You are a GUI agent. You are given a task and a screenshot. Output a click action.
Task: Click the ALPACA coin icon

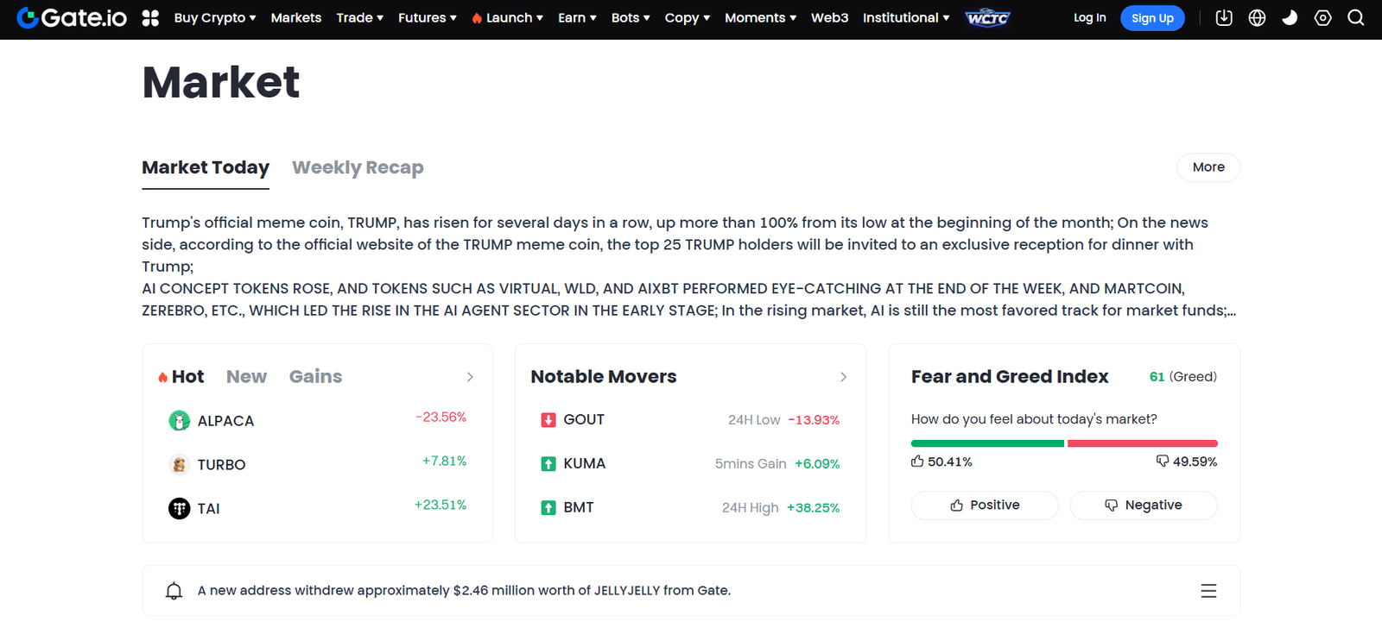tap(179, 421)
